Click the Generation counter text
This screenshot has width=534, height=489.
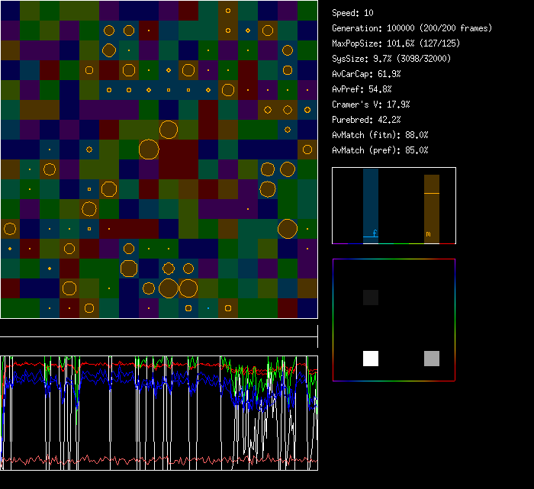point(412,28)
